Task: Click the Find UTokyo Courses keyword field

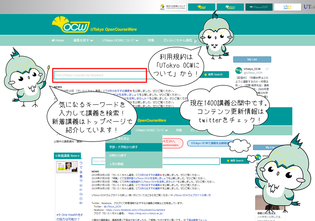Action: (100, 75)
